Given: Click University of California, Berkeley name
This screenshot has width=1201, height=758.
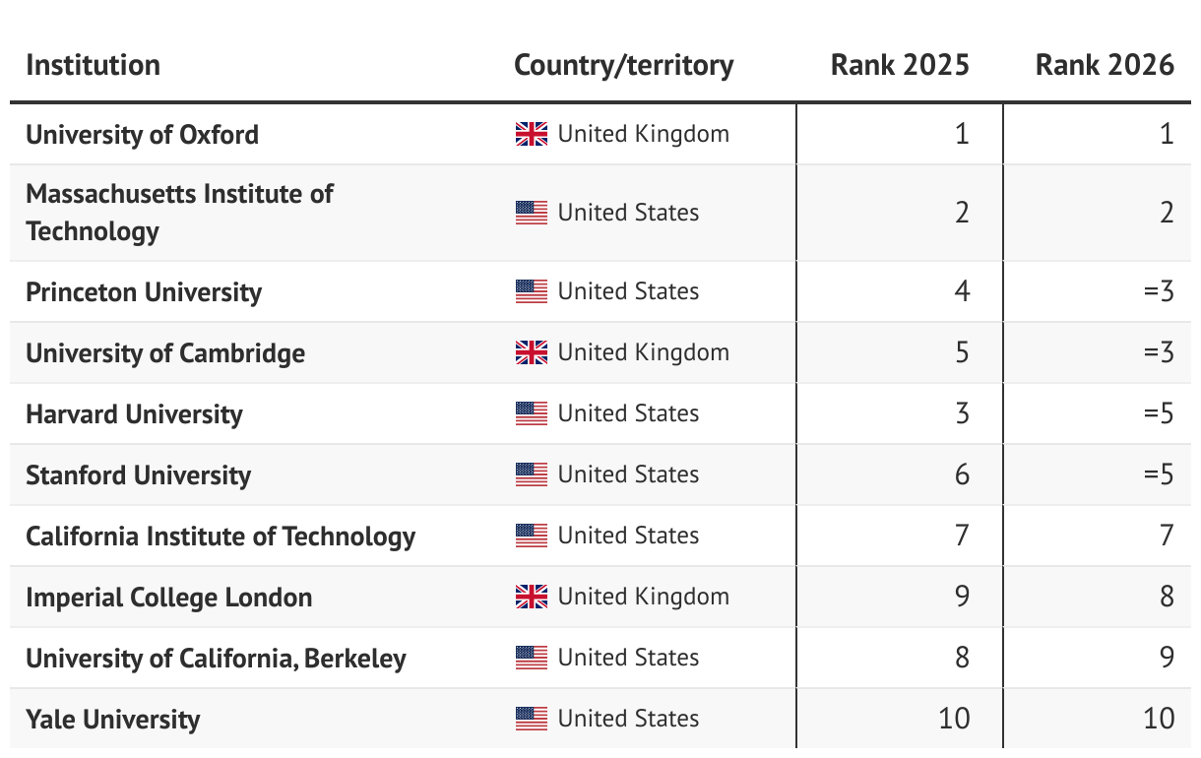Looking at the screenshot, I should click(216, 658).
